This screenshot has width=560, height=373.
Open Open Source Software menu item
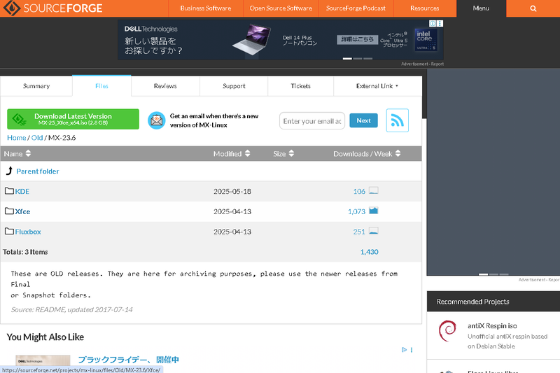coord(281,8)
